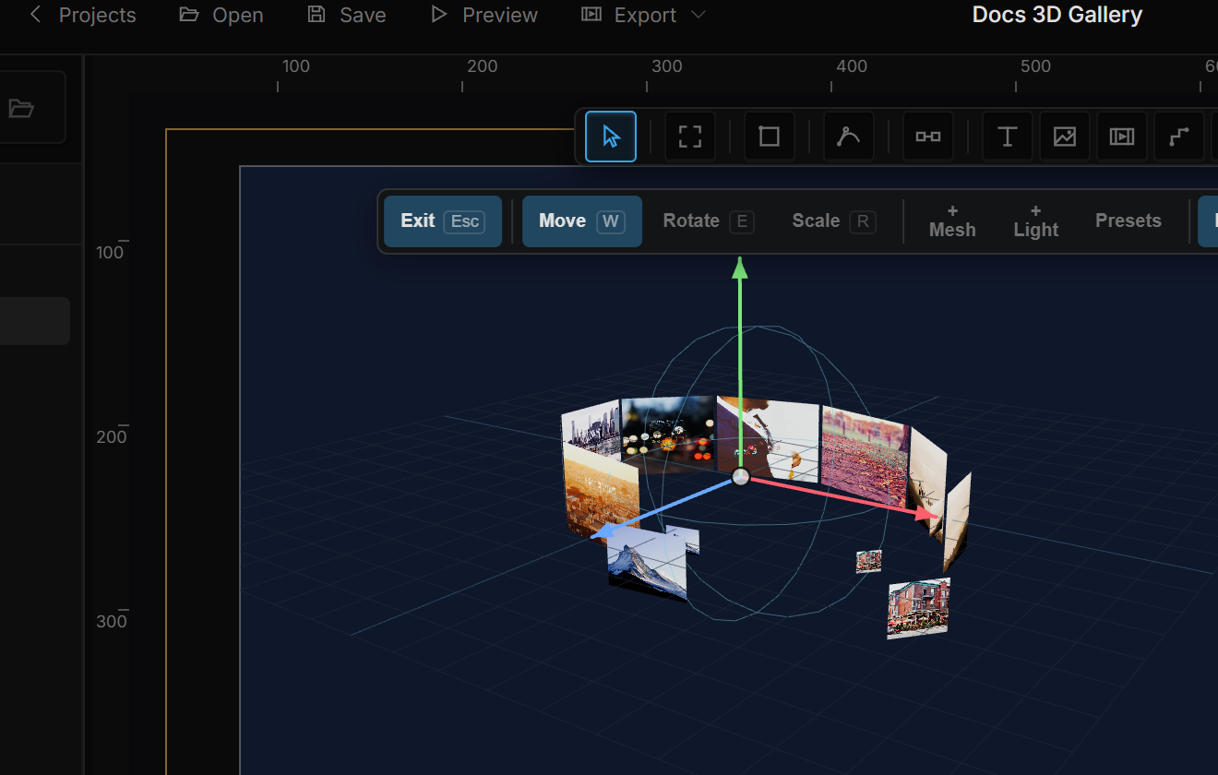Switch to Move transform mode
Image resolution: width=1218 pixels, height=775 pixels.
582,221
